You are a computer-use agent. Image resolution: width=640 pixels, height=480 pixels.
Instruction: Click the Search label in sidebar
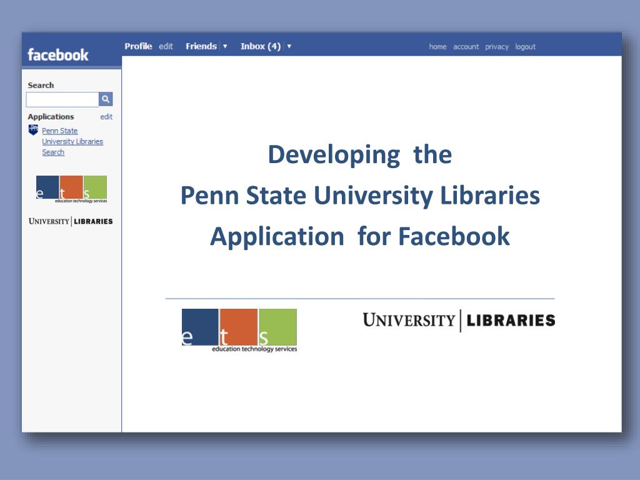(41, 85)
